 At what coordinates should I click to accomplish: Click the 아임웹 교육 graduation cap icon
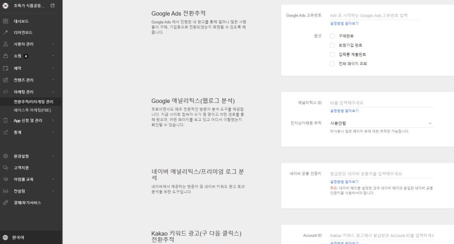[6, 180]
